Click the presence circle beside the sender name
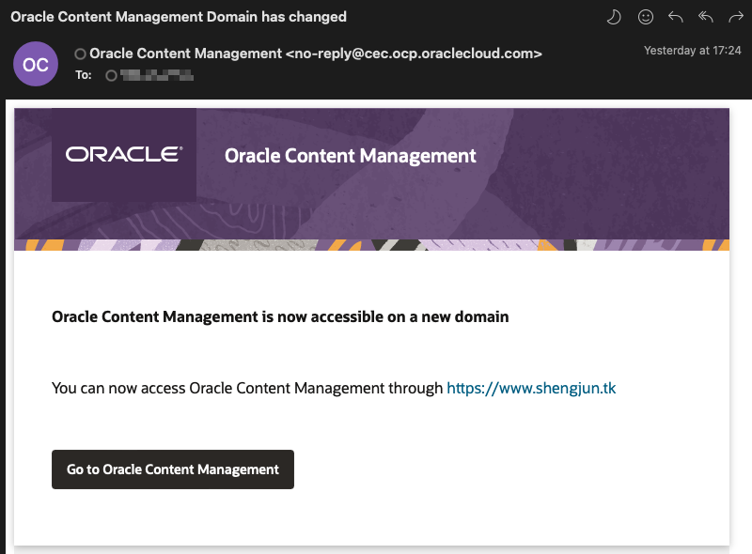 tap(80, 54)
